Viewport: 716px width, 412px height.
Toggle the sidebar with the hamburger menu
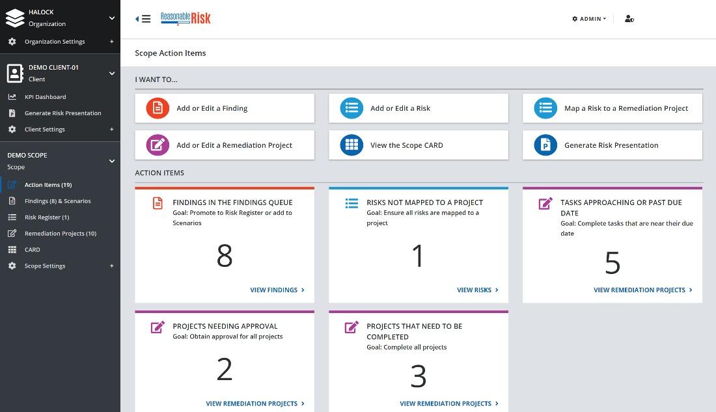pos(144,19)
